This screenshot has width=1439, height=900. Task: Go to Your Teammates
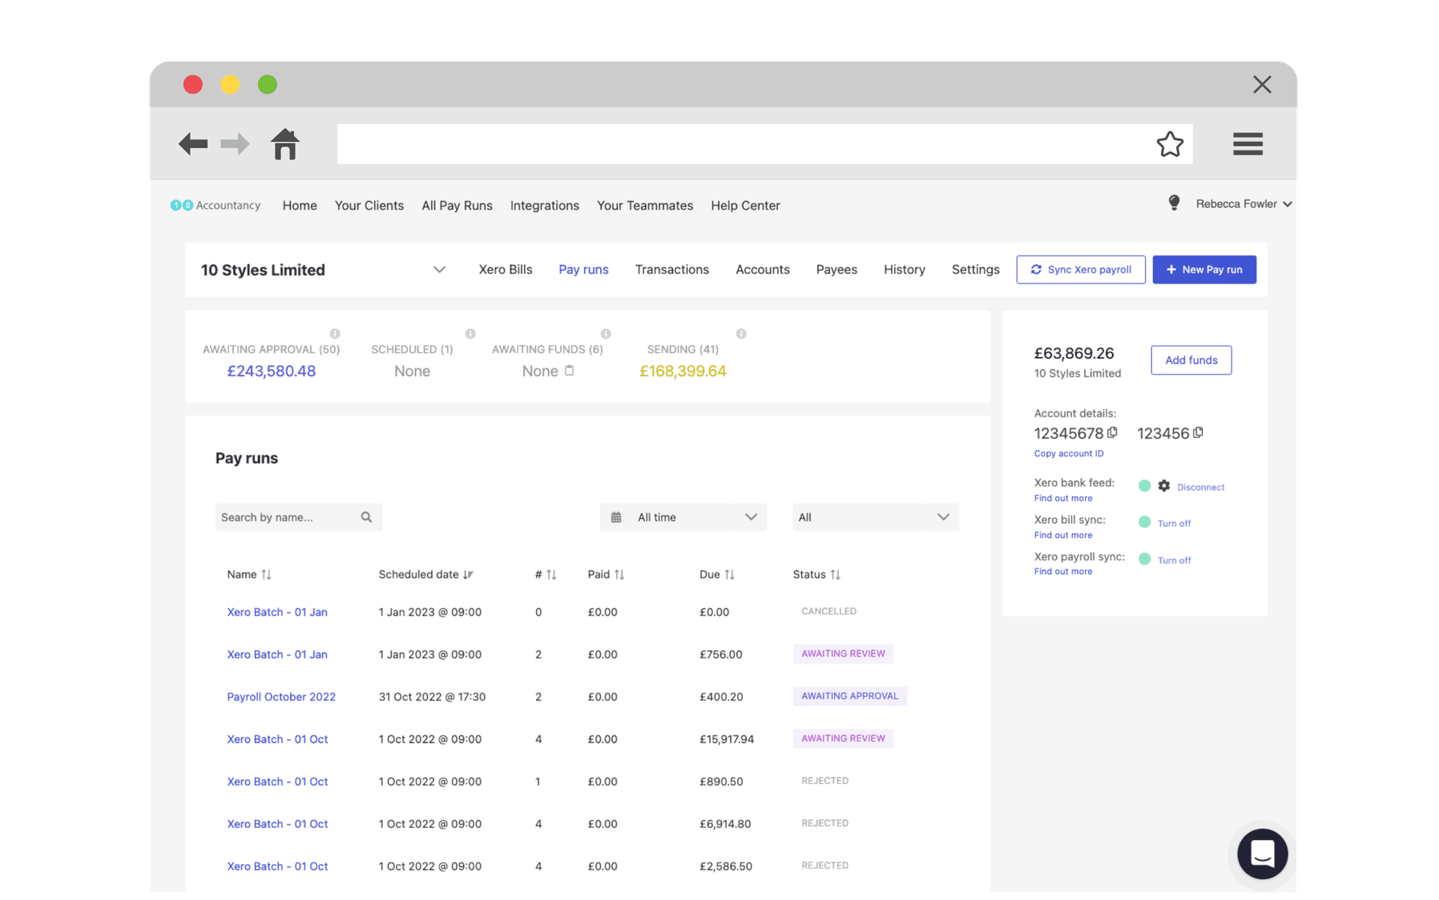645,206
